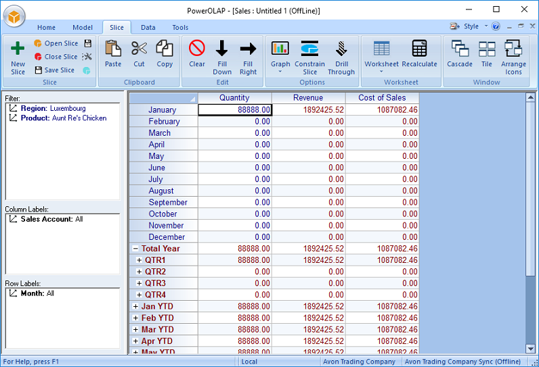The width and height of the screenshot is (539, 367).
Task: Click the January Quantity cell 88888.00
Action: click(x=235, y=109)
